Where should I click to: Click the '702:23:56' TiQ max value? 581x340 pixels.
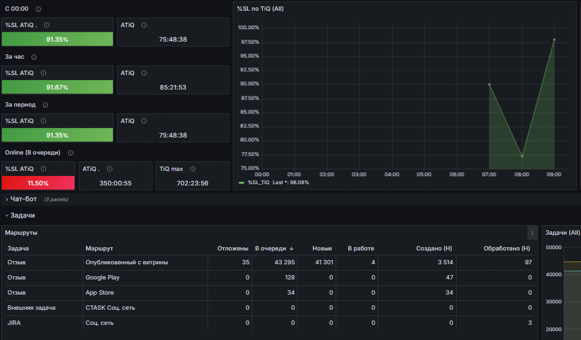coord(192,183)
